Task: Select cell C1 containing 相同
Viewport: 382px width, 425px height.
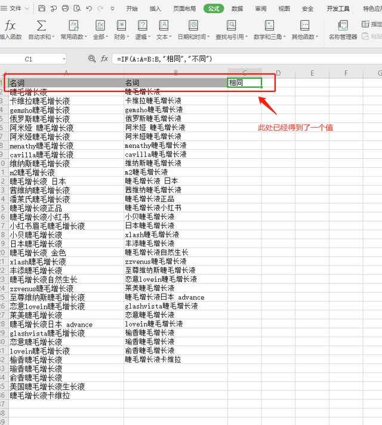Action: [245, 82]
